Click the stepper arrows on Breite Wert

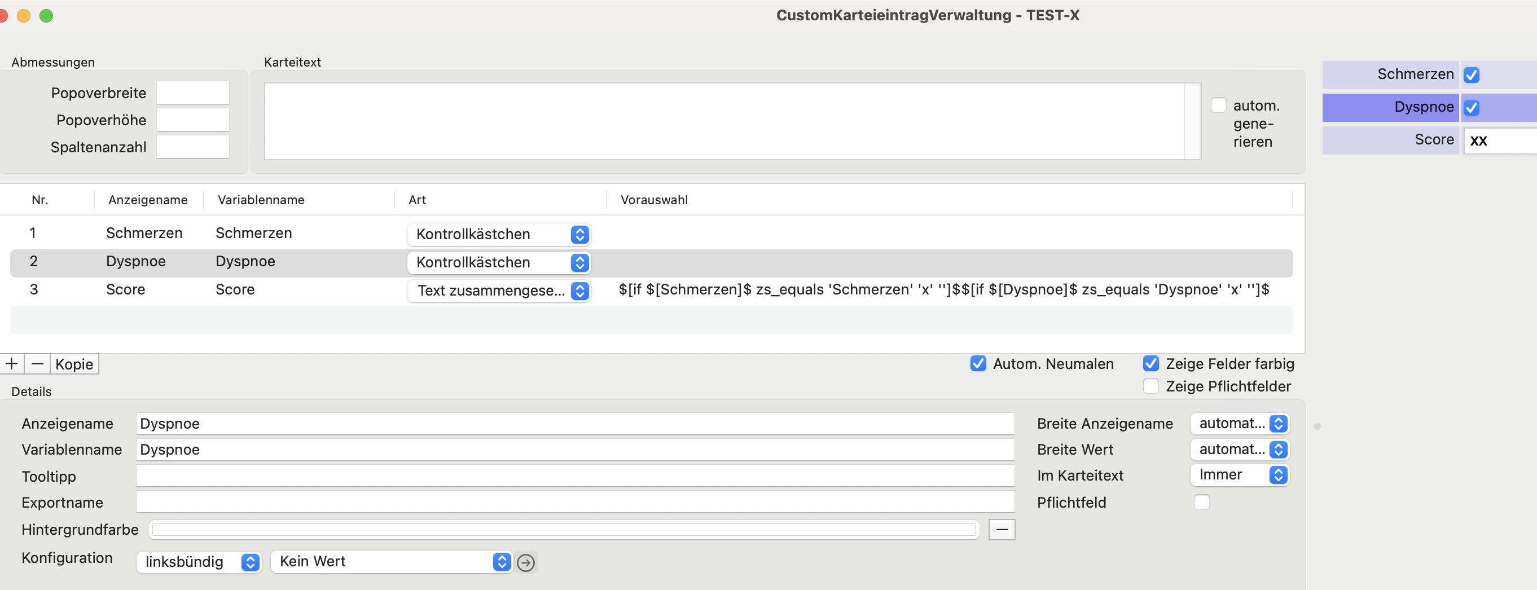[1278, 449]
